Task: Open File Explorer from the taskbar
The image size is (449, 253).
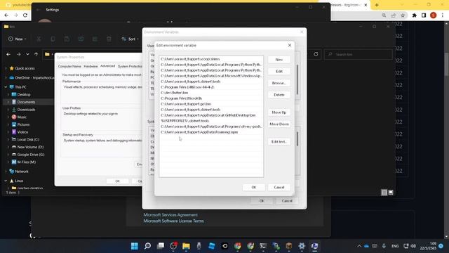Action: (186, 246)
